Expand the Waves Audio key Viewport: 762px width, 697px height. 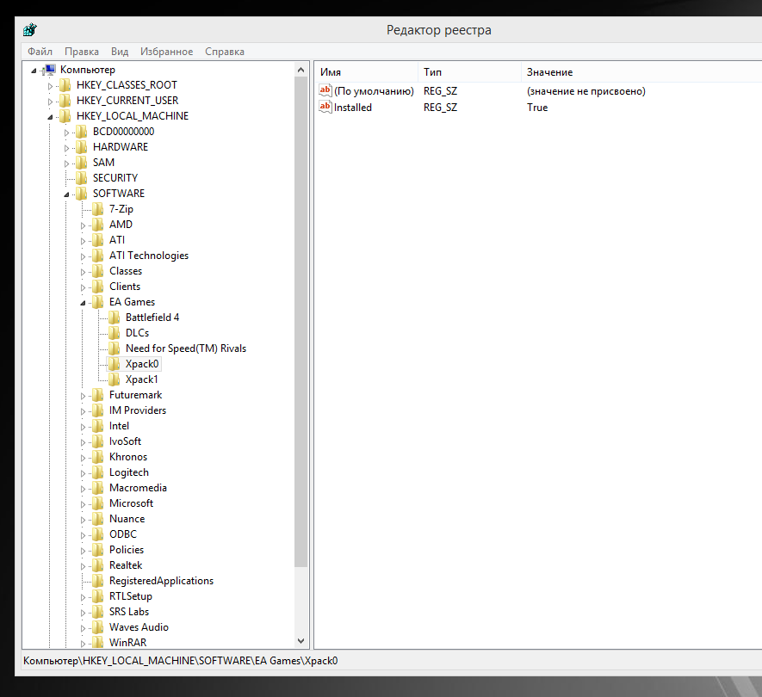[x=84, y=628]
